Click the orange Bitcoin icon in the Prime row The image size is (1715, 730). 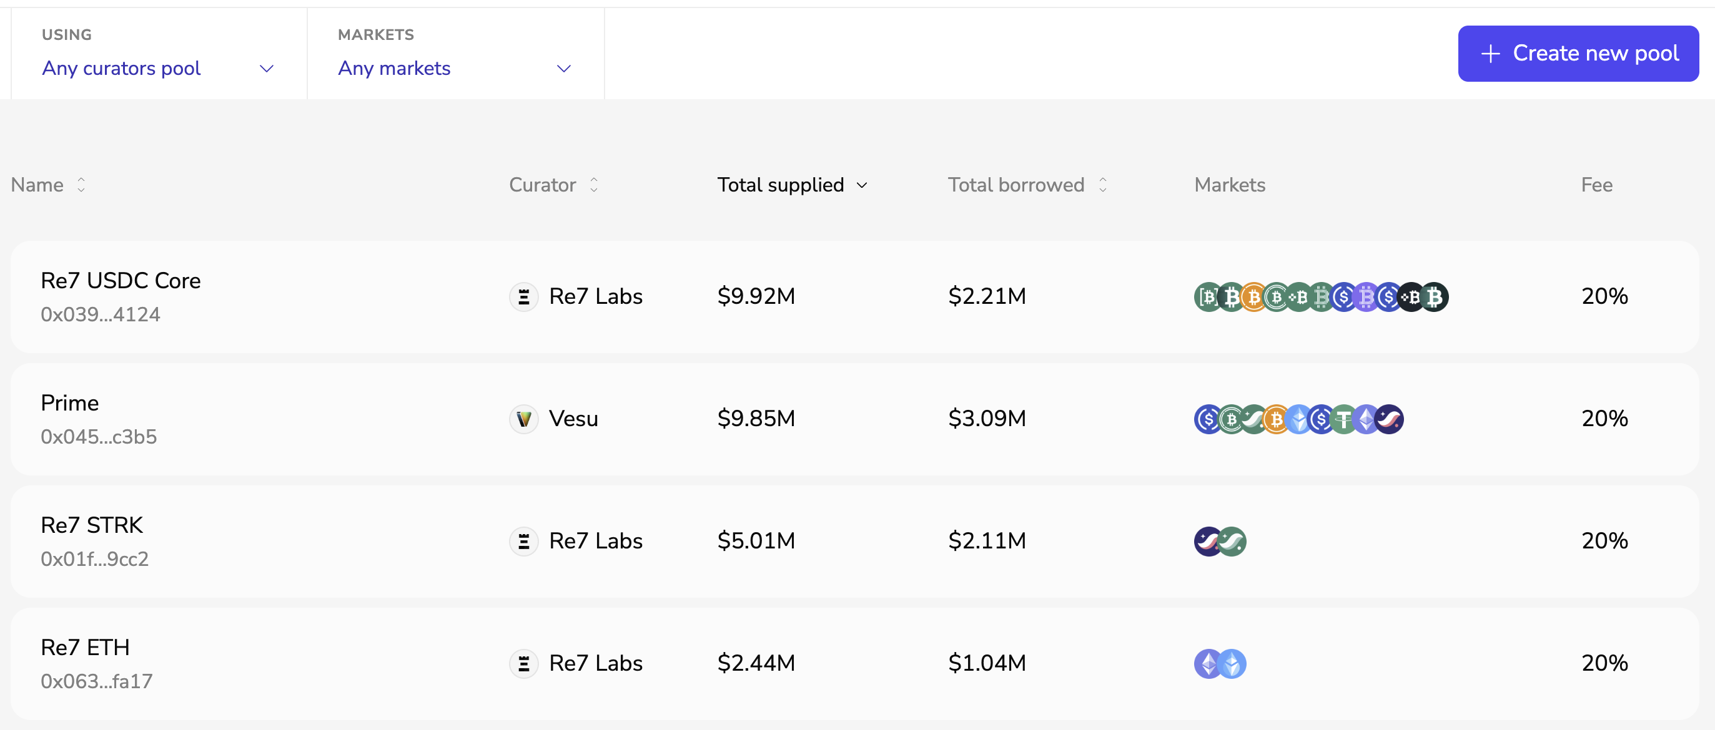click(1277, 419)
